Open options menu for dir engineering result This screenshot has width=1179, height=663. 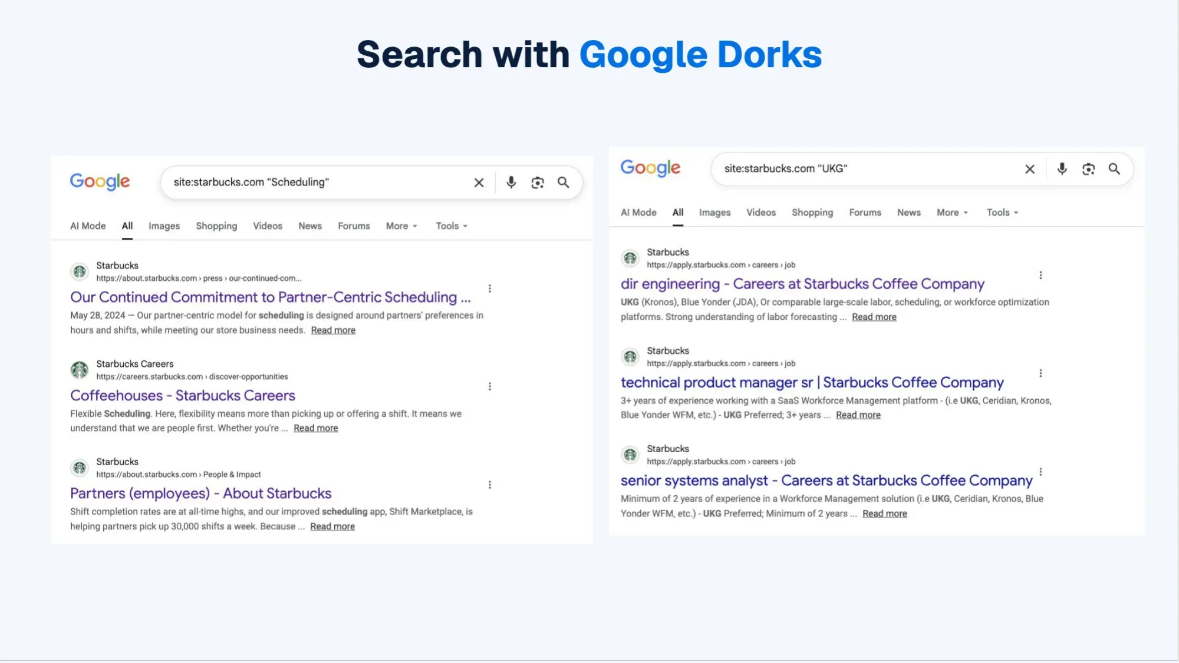1040,275
